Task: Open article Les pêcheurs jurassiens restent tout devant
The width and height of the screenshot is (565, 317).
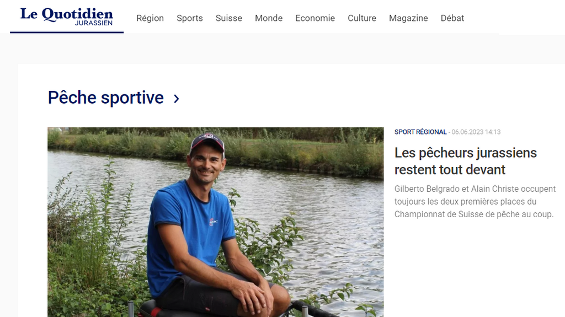Action: point(466,161)
